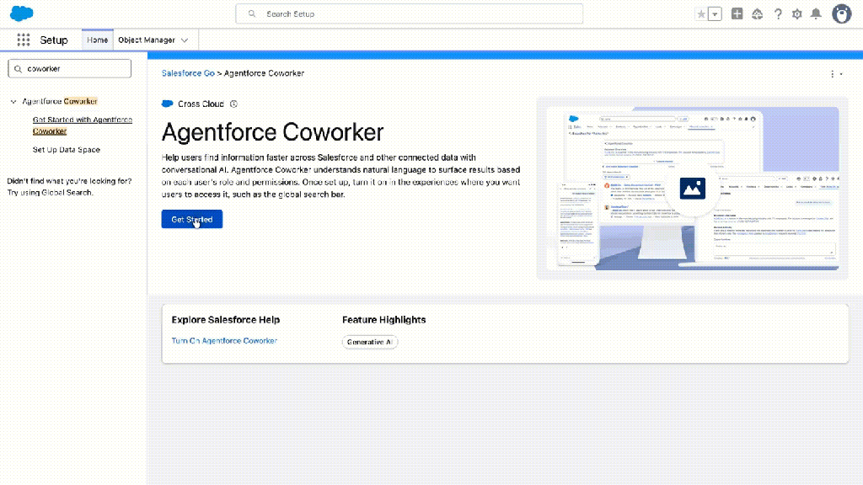Click the Try using Global Search text
Viewport: 863px width, 485px height.
[x=50, y=193]
